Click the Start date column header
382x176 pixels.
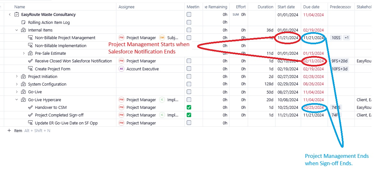click(x=286, y=7)
